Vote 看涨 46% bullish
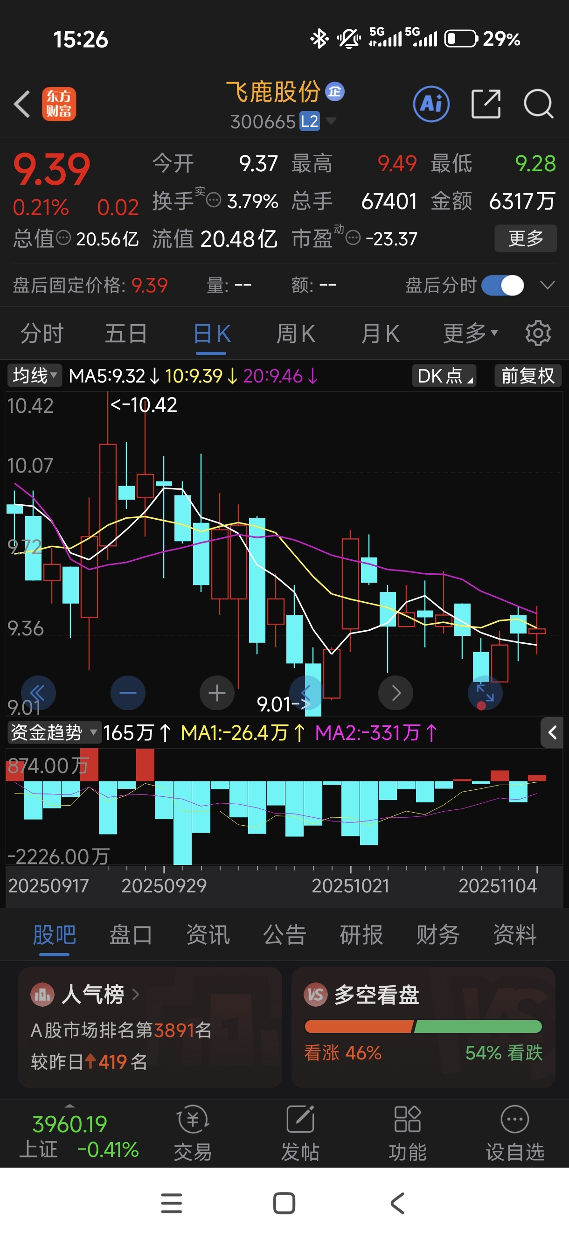 (x=342, y=1053)
